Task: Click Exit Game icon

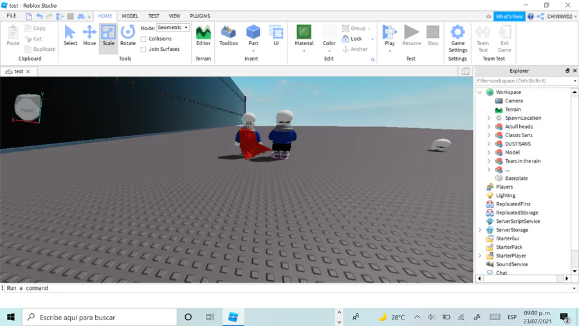Action: tap(504, 39)
